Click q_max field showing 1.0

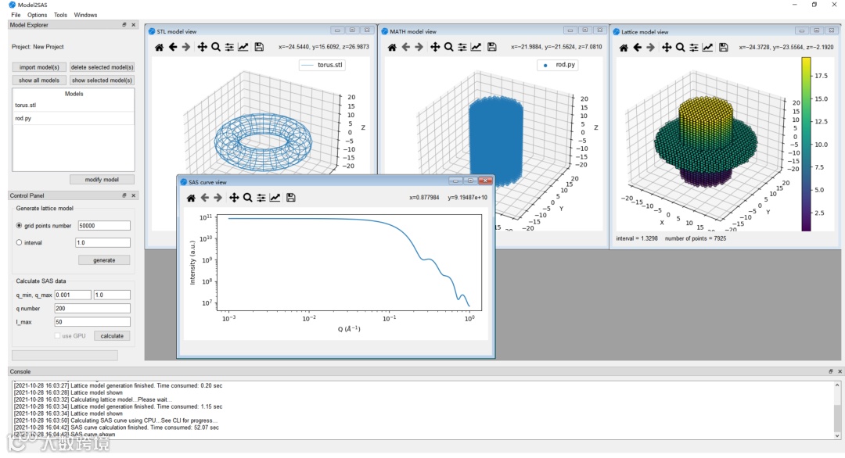pyautogui.click(x=112, y=295)
